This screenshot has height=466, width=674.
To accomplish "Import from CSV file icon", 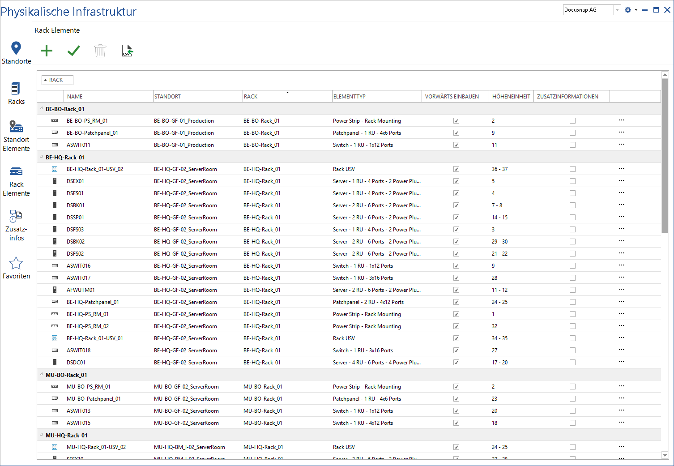I will (127, 51).
